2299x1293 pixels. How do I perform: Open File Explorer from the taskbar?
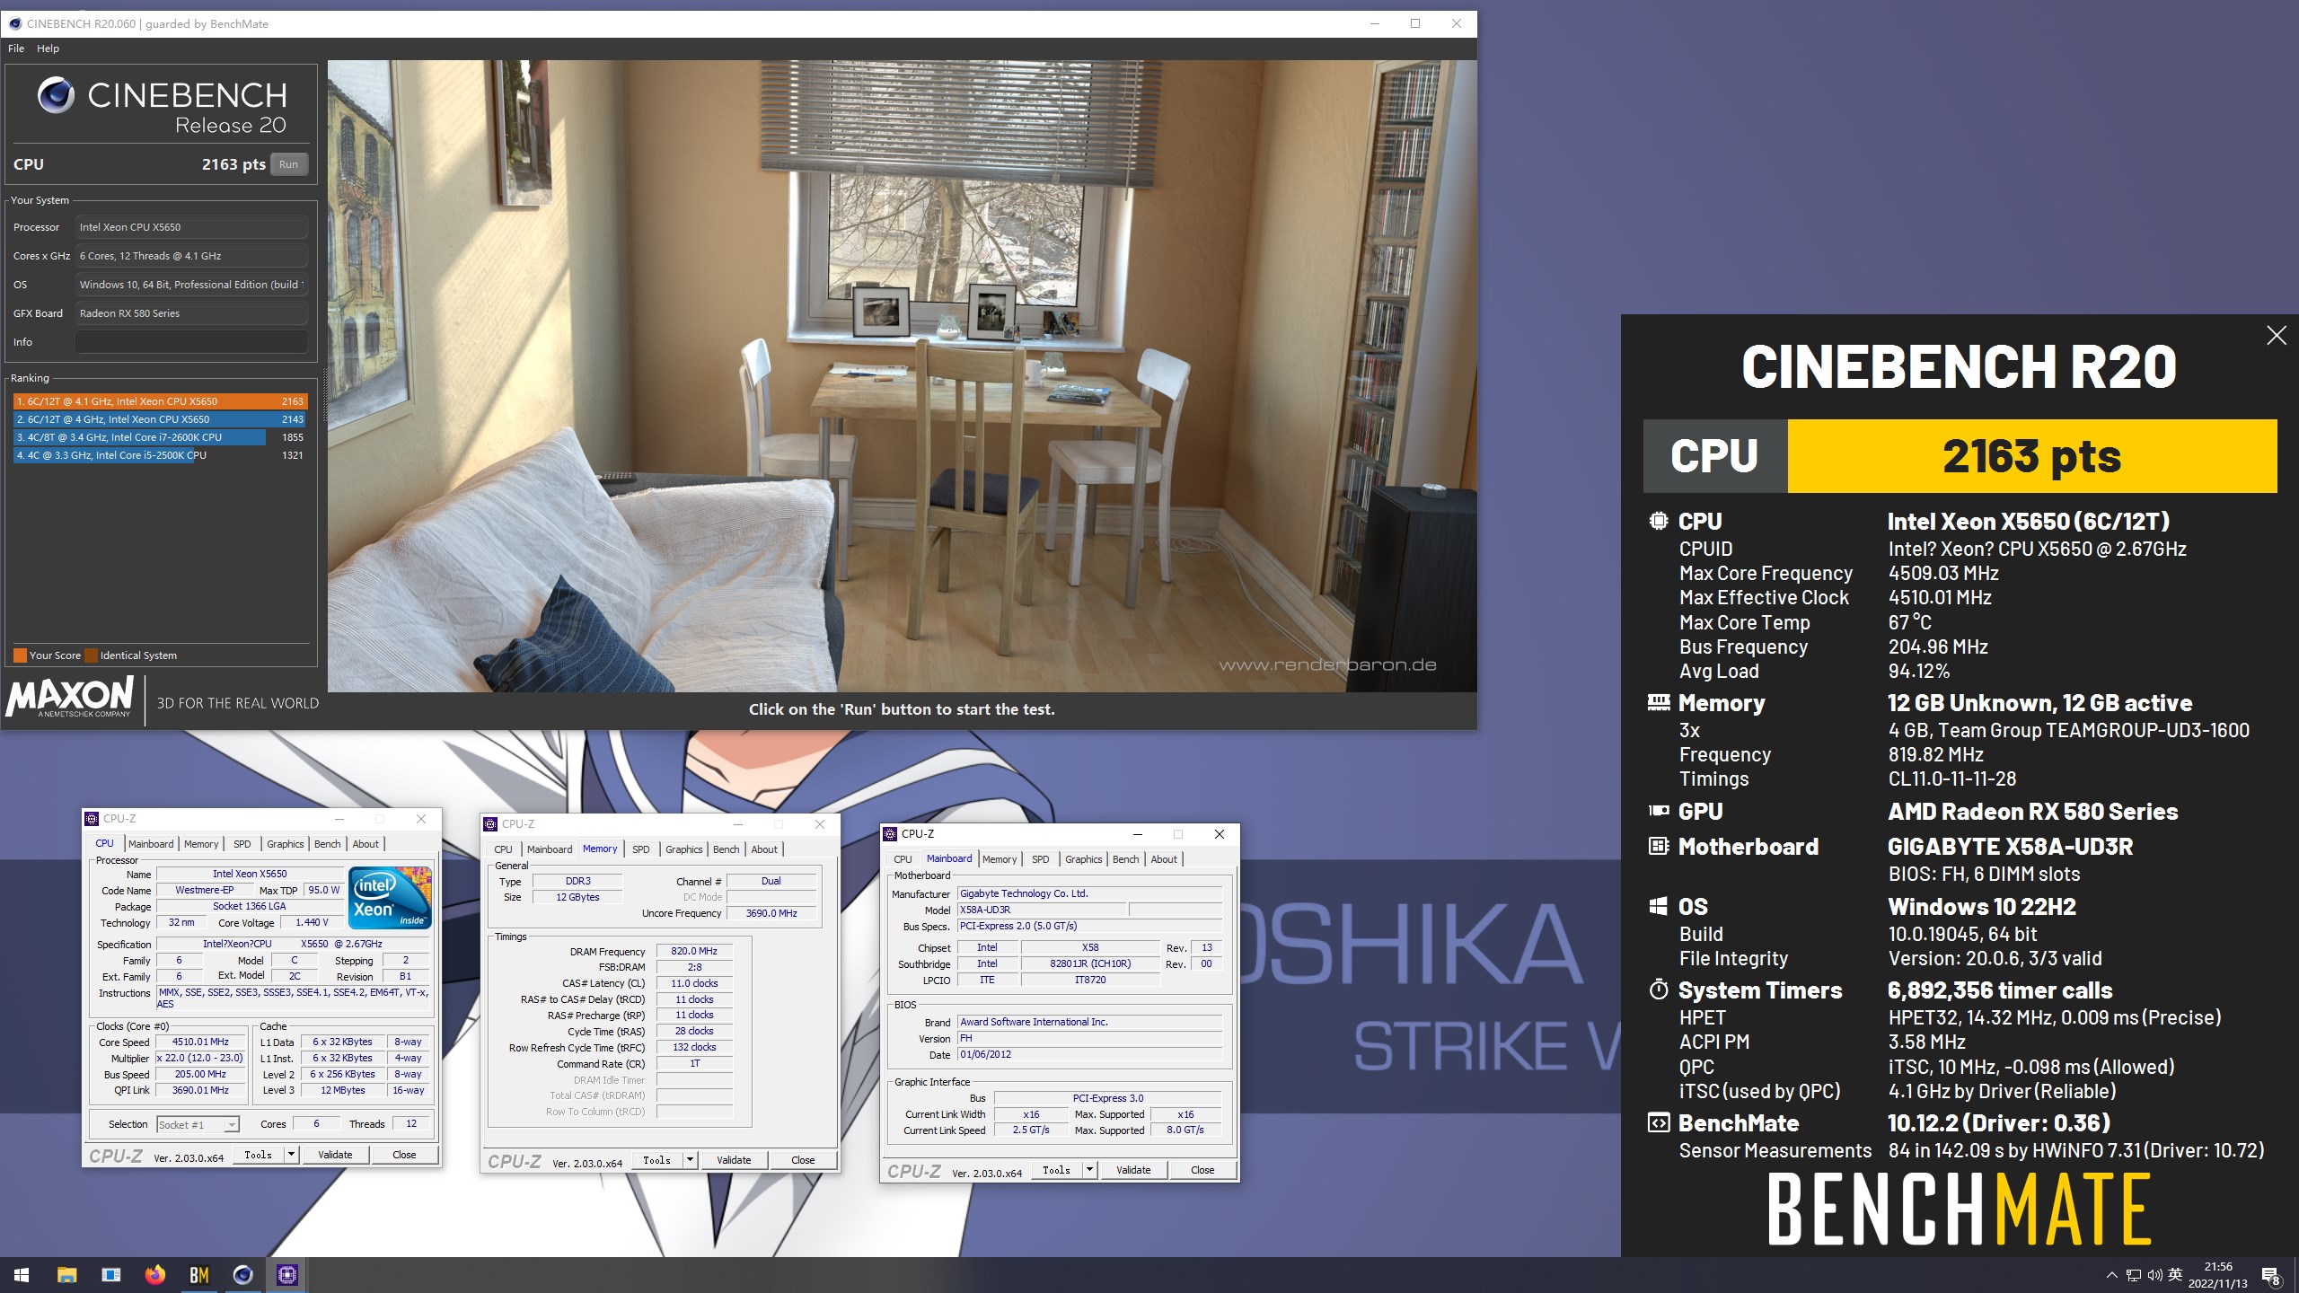coord(66,1274)
